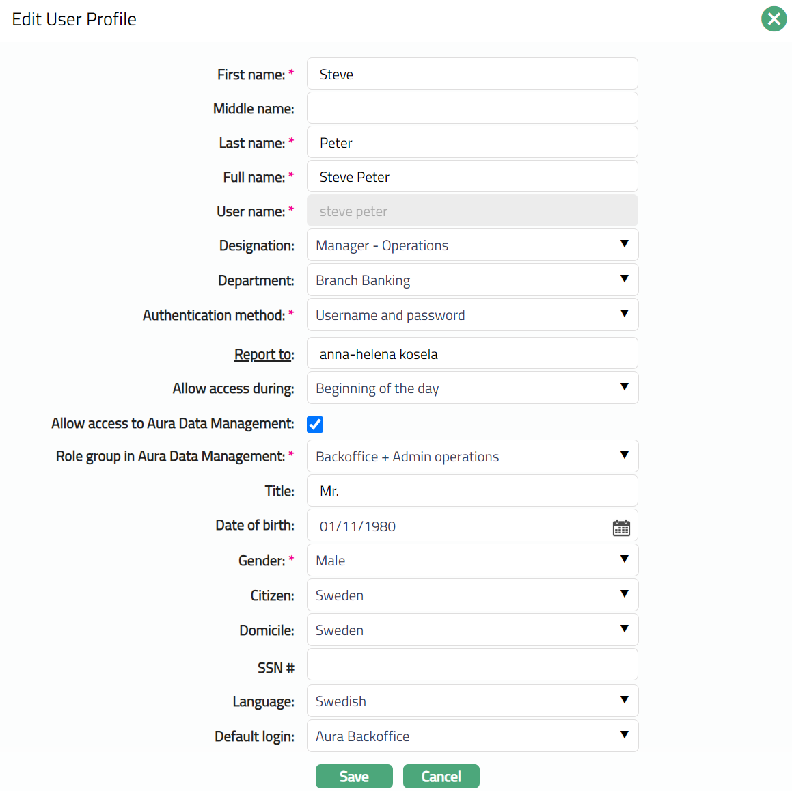The image size is (792, 791).
Task: Expand the Authentication method dropdown
Action: (472, 315)
